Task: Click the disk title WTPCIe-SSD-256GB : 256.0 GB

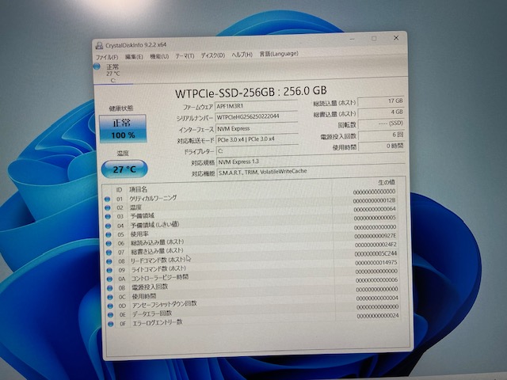Action: click(250, 92)
